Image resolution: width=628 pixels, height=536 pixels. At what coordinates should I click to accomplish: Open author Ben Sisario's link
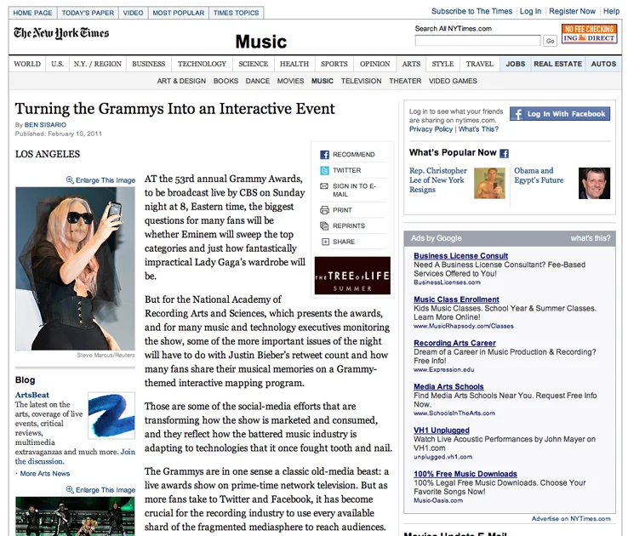[45, 125]
